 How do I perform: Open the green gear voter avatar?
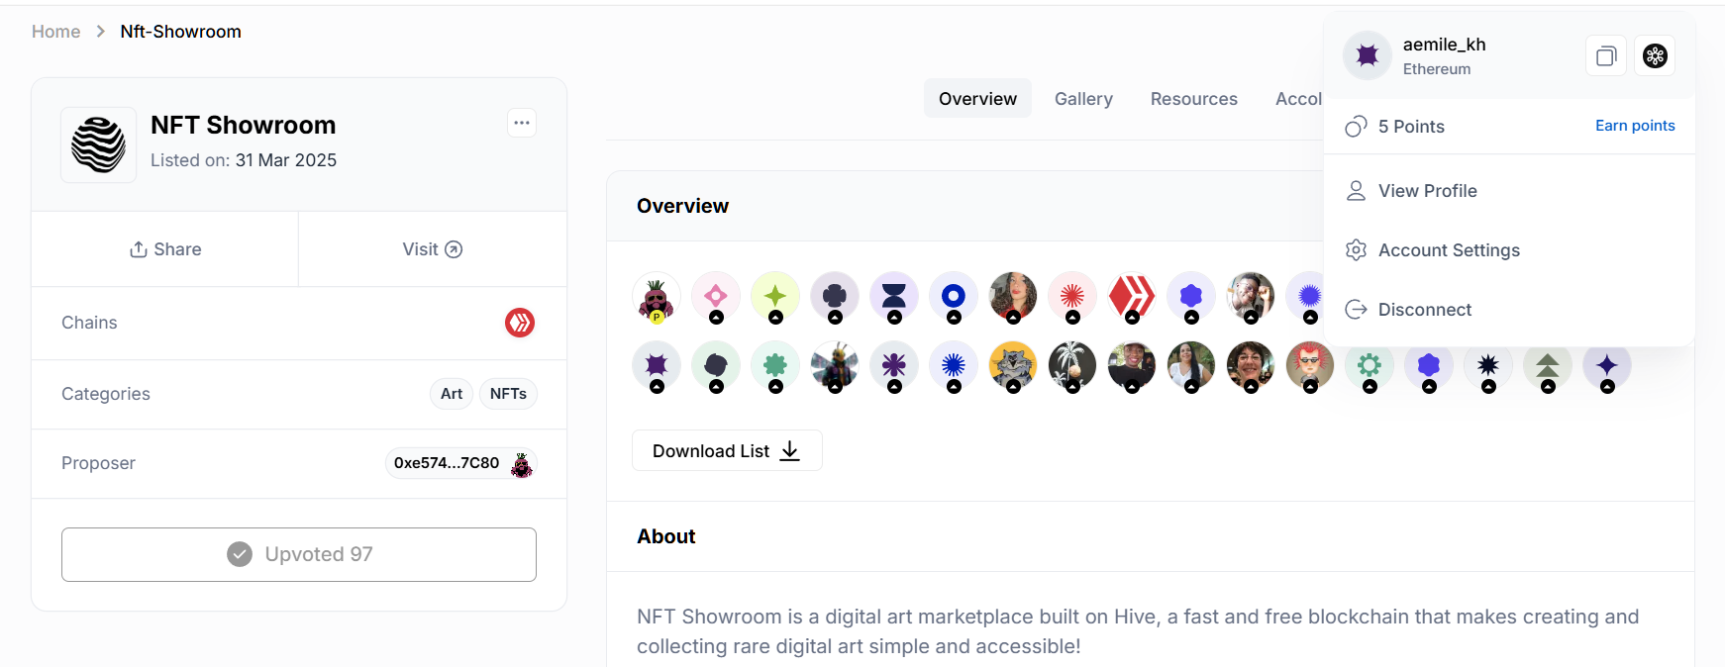[1370, 365]
